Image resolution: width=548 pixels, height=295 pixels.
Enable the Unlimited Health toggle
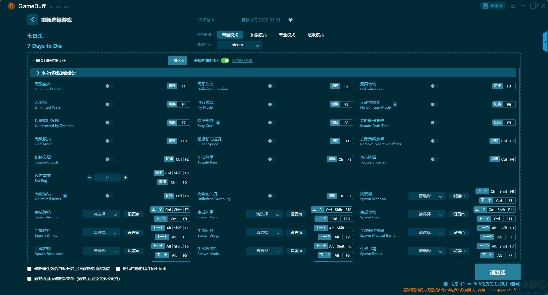pos(109,86)
